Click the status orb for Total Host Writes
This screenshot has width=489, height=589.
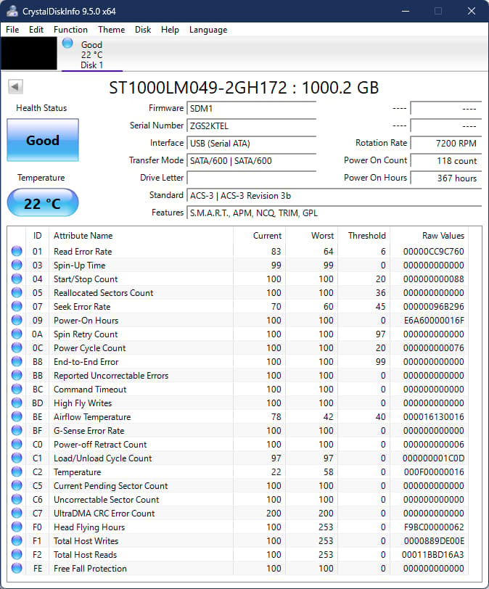coord(17,540)
